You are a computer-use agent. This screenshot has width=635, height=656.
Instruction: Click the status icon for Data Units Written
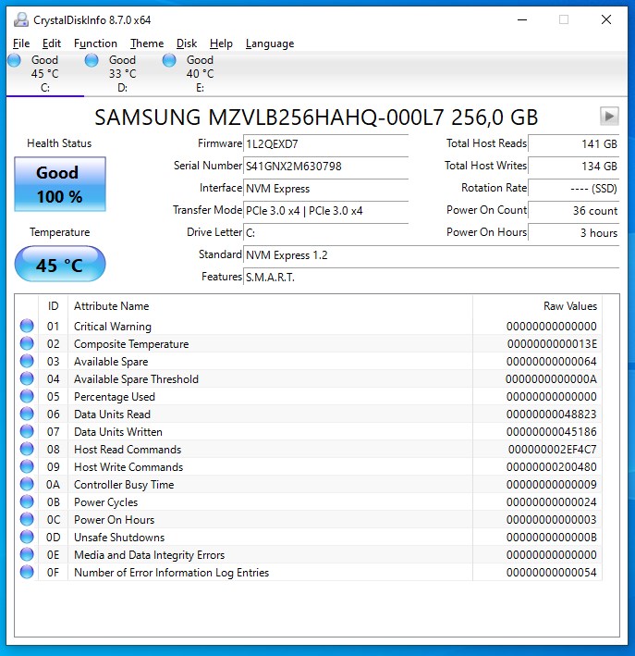27,431
